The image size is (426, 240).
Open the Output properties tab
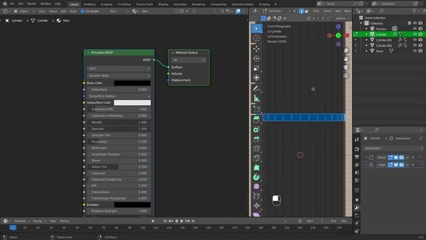point(357,157)
